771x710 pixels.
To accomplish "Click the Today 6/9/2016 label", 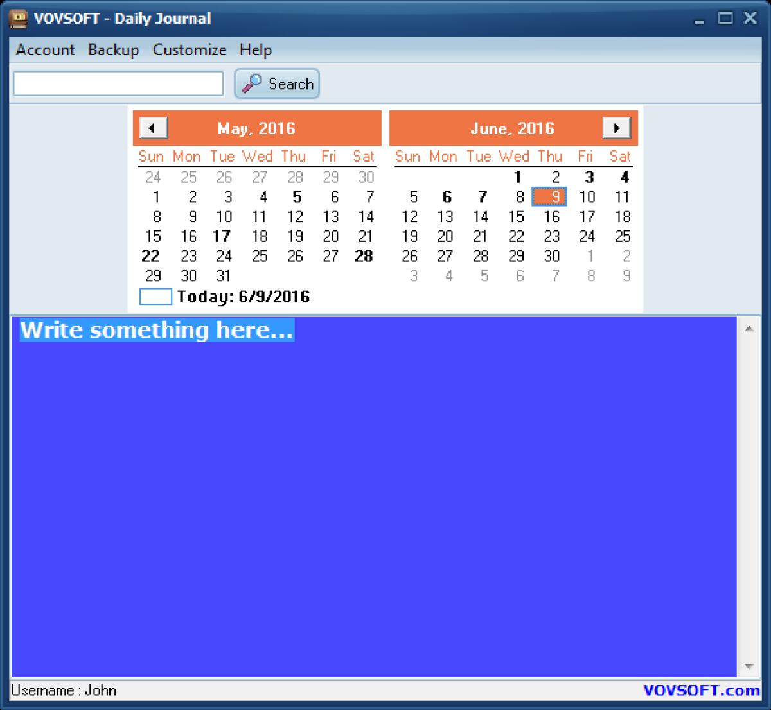I will point(243,297).
